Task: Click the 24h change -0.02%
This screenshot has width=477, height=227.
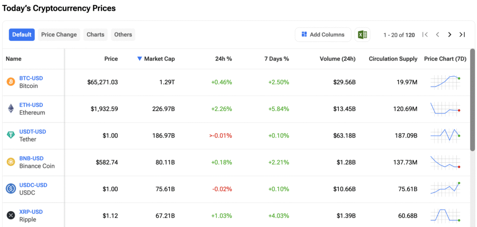Action: [x=222, y=189]
